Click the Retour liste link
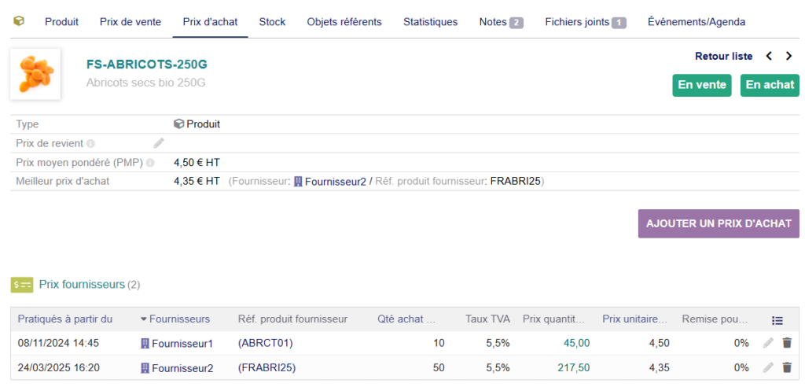 pos(723,56)
